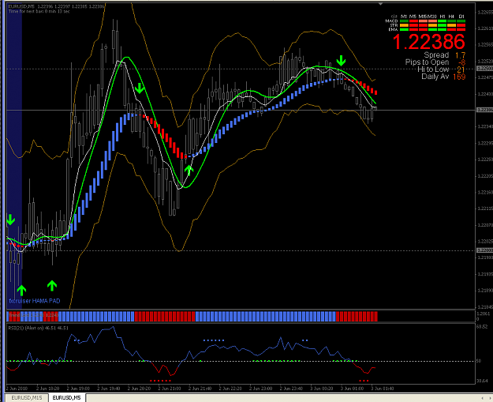Click the STR M1 orange signal cell
Viewport: 493px width, 402px height.
404,25
